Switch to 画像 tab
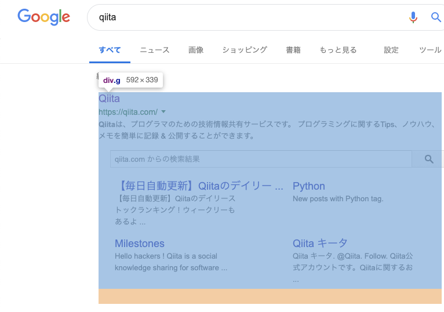The height and width of the screenshot is (312, 444). coord(196,50)
